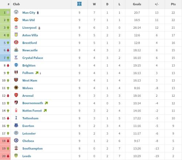Open the Crystal Palace team link
This screenshot has height=160, width=182.
(x=33, y=58)
